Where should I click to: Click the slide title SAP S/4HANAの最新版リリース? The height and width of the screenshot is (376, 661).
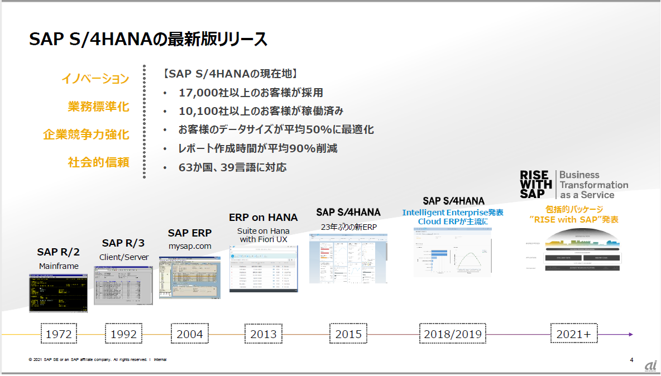point(149,38)
